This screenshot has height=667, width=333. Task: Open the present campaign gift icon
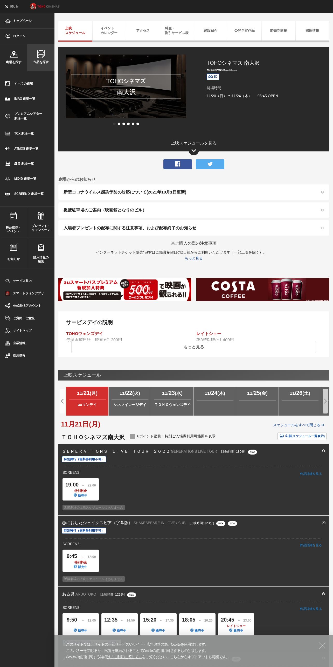coord(41,216)
